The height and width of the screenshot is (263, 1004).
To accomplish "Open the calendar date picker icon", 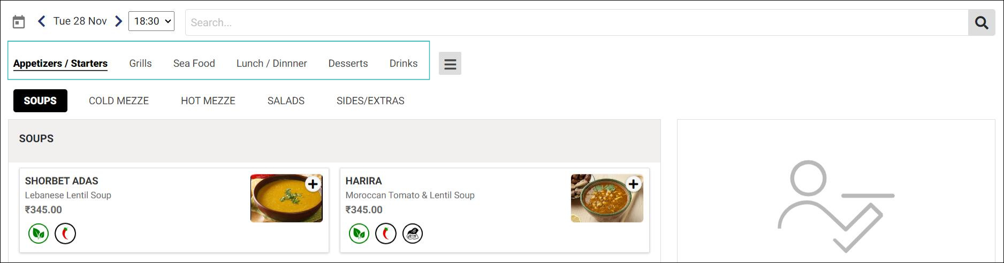I will tap(19, 22).
